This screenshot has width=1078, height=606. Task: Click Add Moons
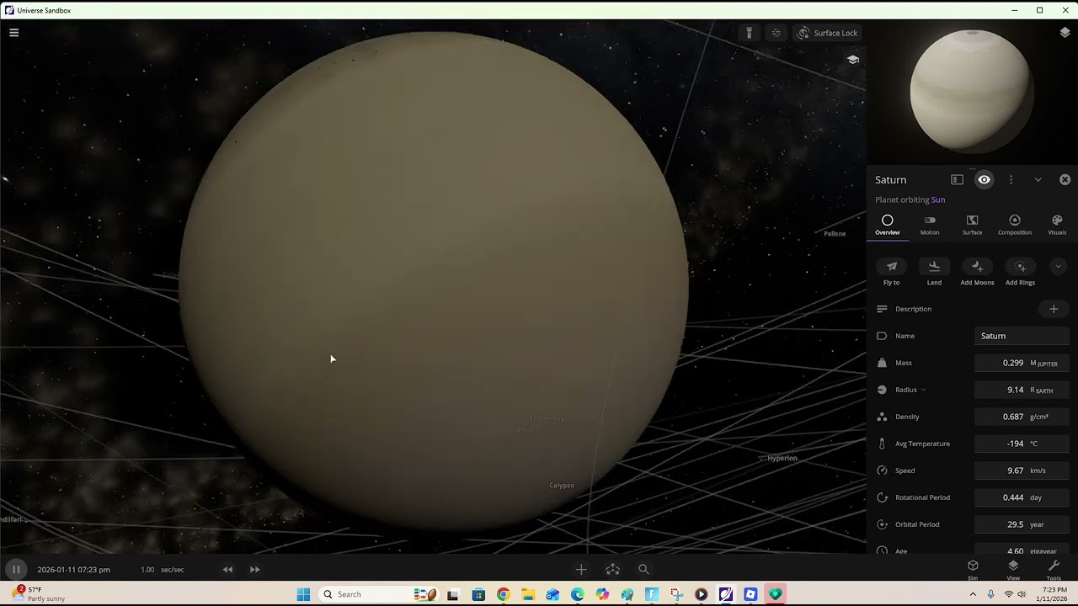[x=977, y=273]
